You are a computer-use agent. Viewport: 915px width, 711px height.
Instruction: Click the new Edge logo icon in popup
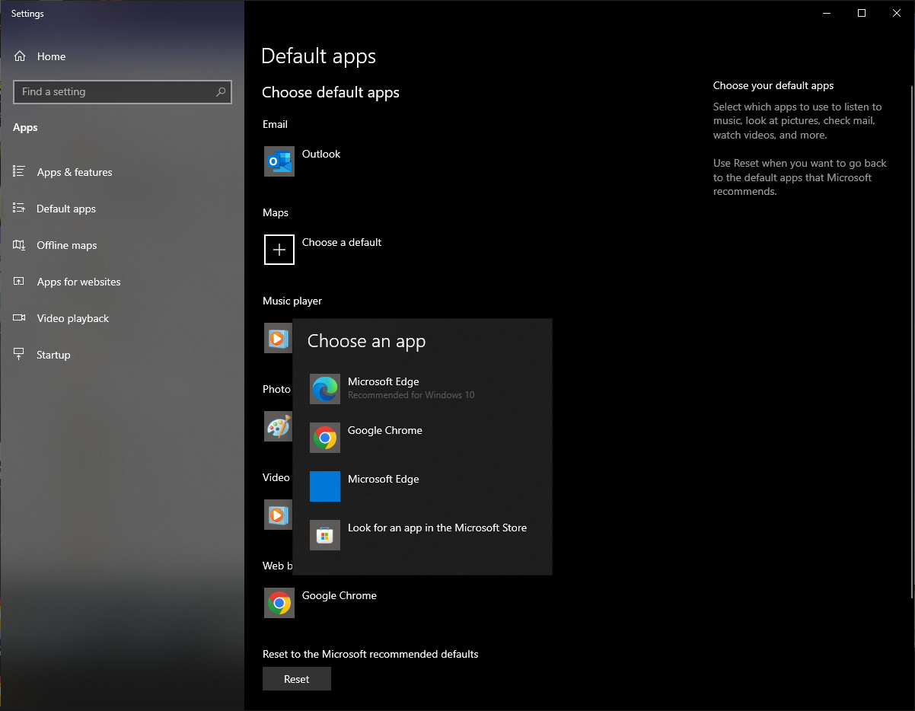[x=325, y=389]
